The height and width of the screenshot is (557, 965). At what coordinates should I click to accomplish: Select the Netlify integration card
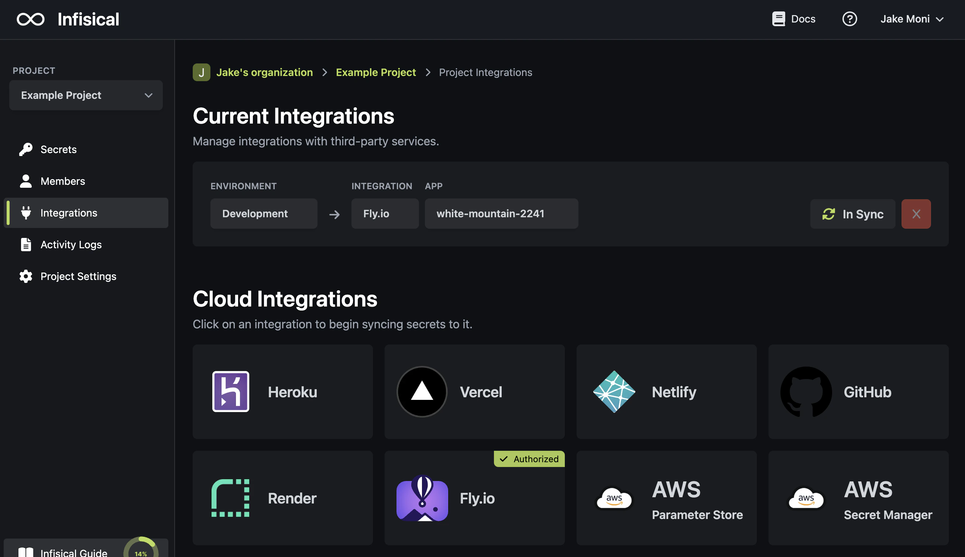(x=666, y=391)
